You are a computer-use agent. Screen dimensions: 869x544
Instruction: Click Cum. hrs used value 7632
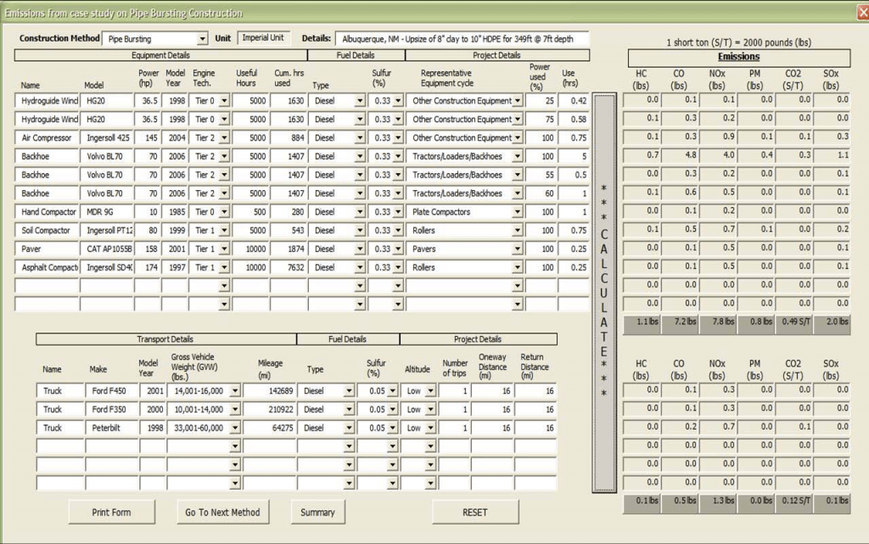(289, 267)
